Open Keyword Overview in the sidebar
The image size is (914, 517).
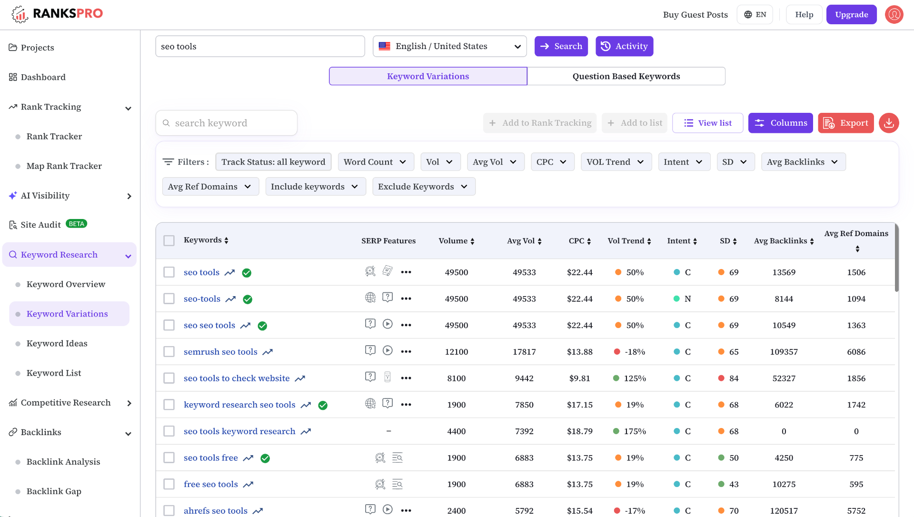(66, 284)
